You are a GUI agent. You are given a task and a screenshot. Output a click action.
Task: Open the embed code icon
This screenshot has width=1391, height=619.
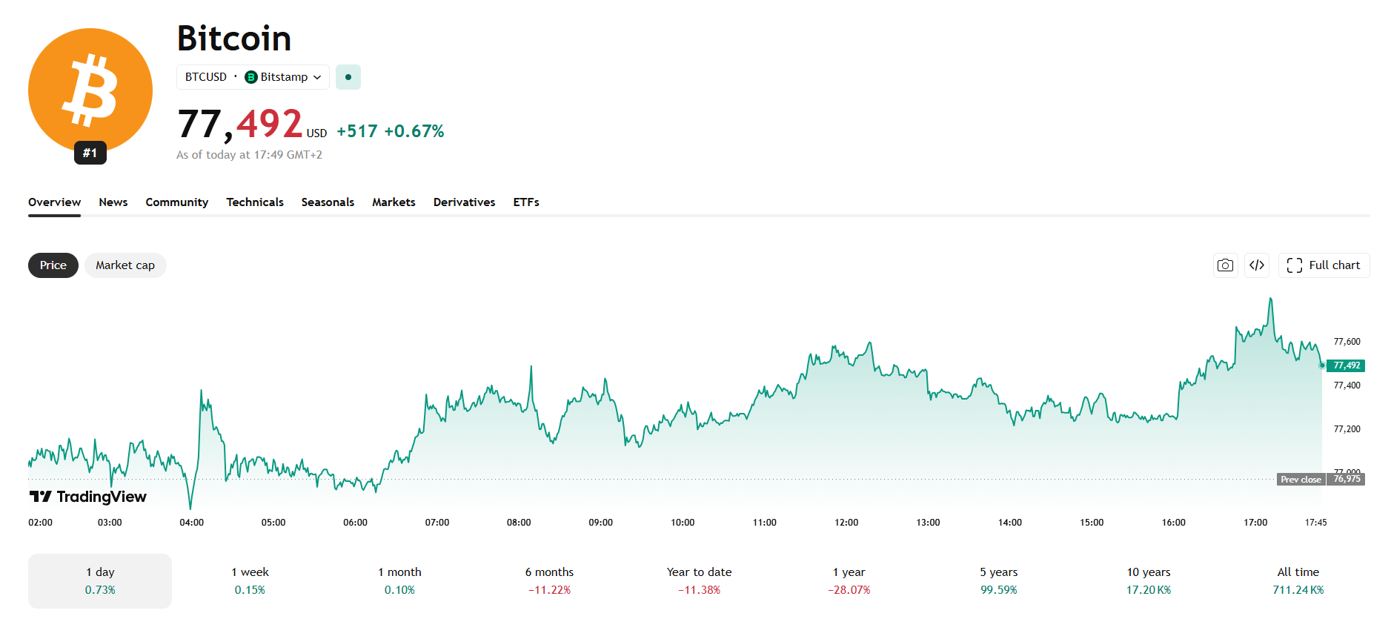coord(1257,265)
